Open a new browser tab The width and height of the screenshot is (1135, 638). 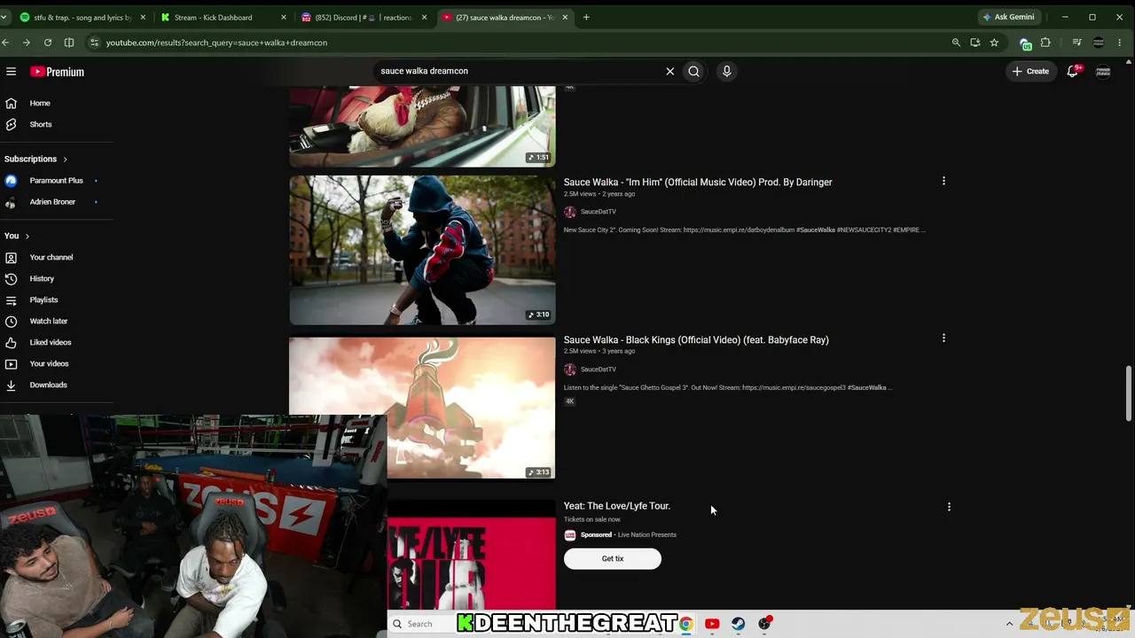586,18
